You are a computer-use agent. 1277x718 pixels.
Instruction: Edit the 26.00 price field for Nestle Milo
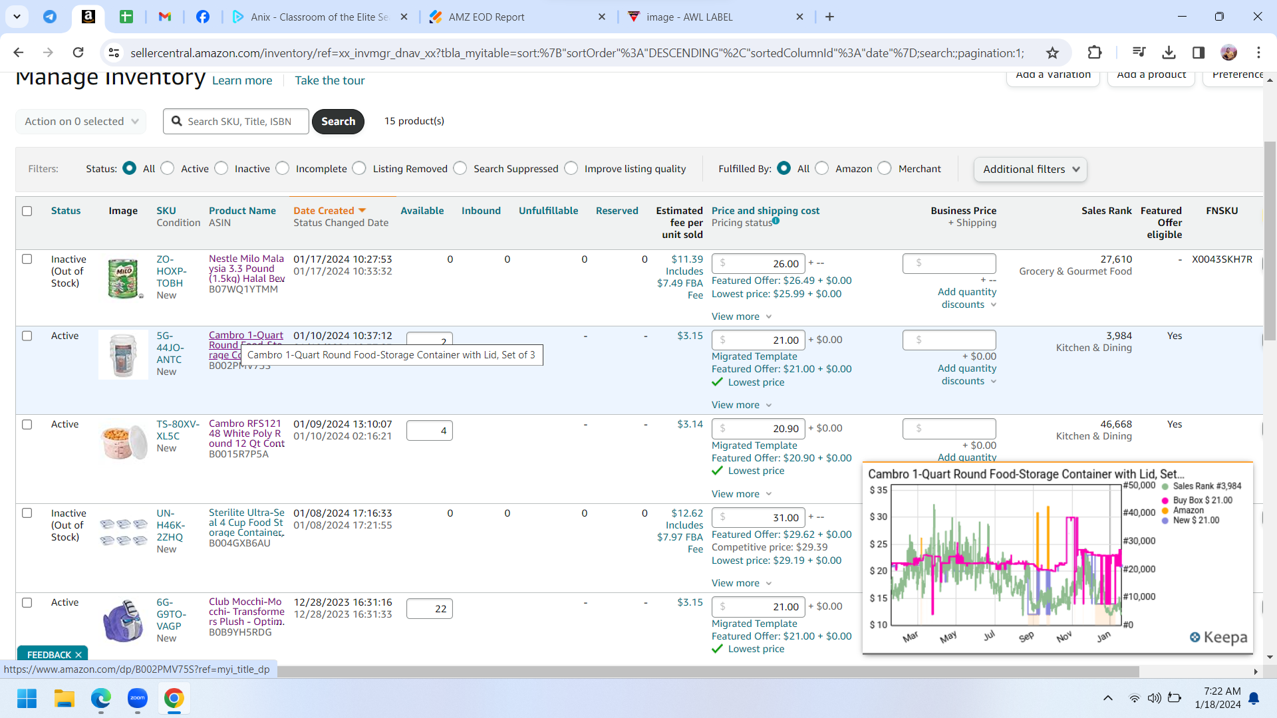[758, 263]
